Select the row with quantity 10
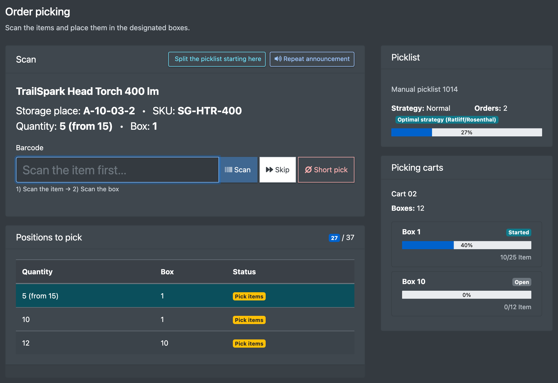 pyautogui.click(x=185, y=319)
